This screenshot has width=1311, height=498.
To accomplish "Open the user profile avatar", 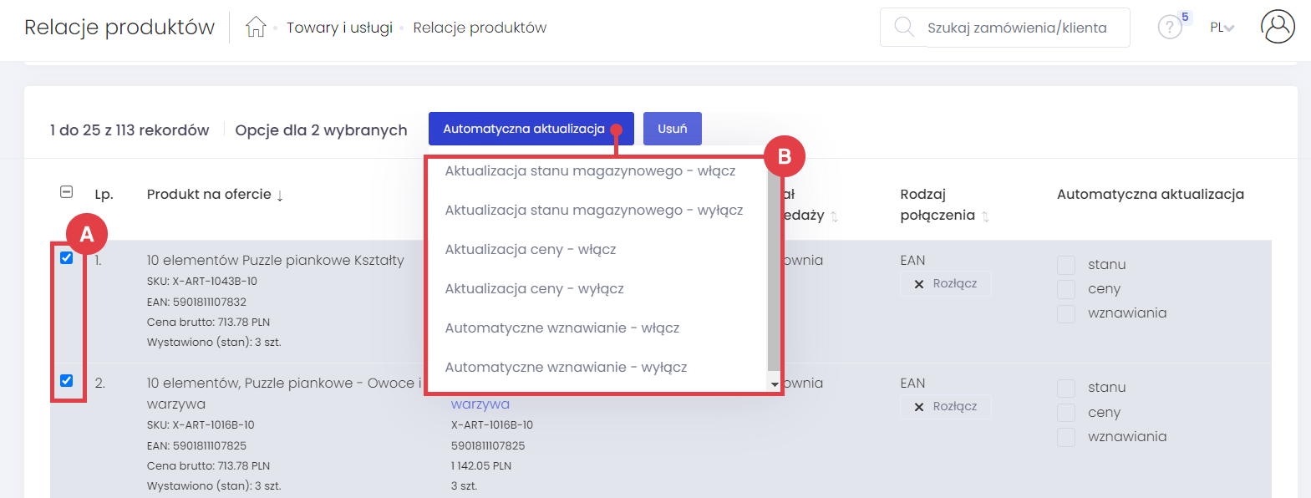I will click(1277, 27).
